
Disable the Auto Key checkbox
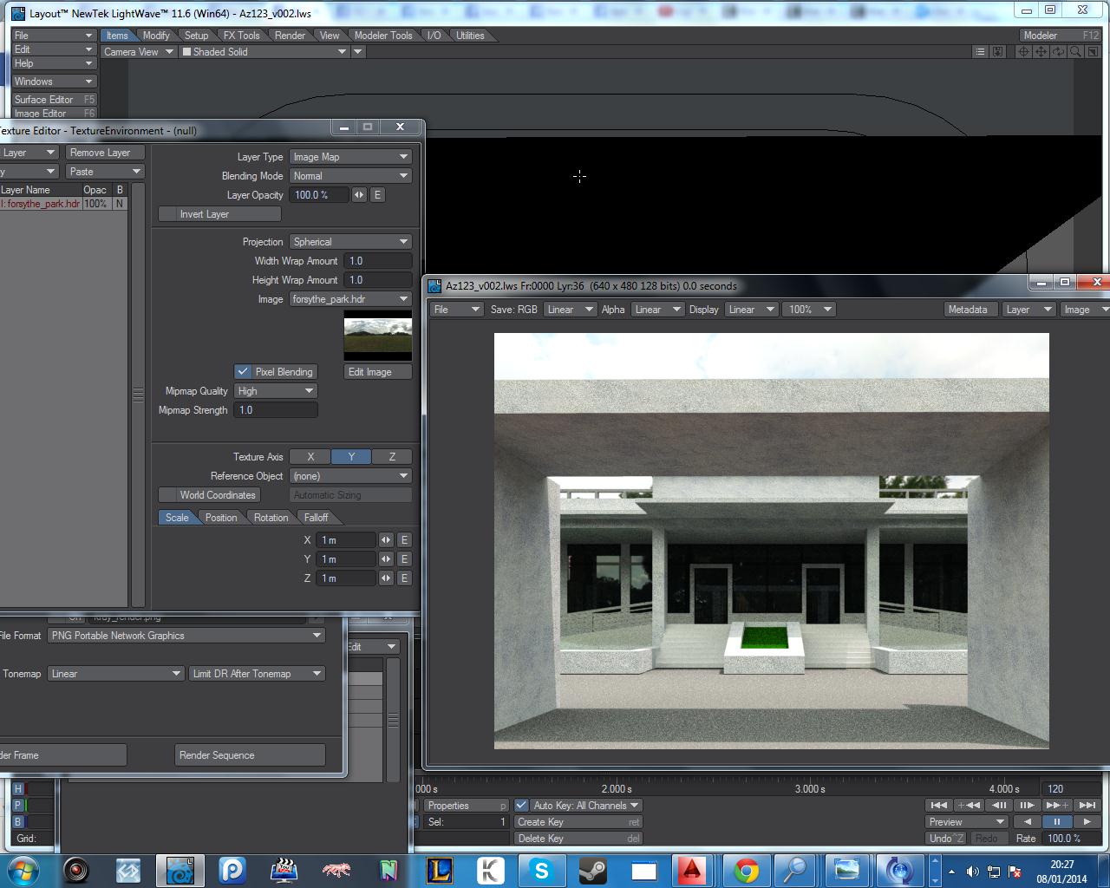tap(521, 806)
